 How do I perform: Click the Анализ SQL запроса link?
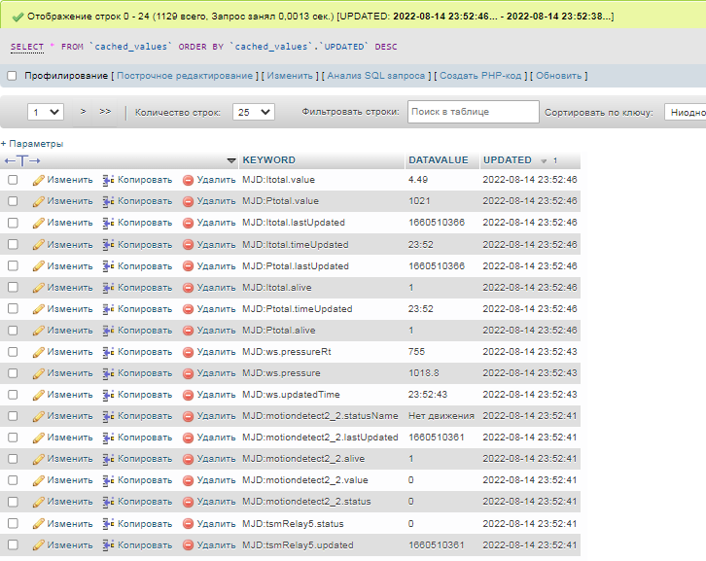375,76
